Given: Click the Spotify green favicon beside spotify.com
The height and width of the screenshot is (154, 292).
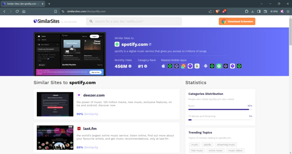Looking at the screenshot, I should tap(117, 44).
